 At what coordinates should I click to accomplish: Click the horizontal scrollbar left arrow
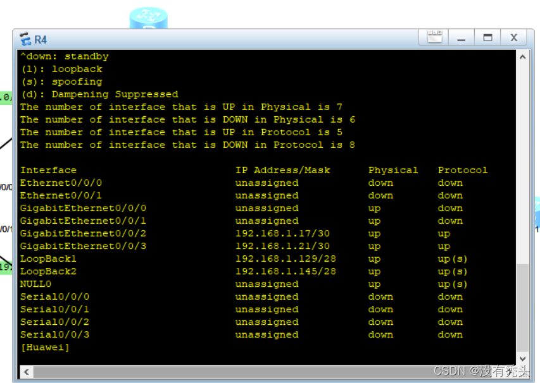point(27,372)
